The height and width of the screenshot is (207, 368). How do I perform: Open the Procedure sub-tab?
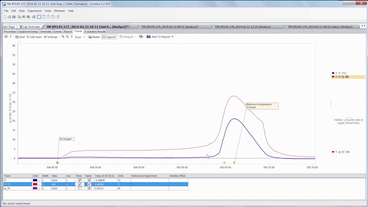coord(10,32)
